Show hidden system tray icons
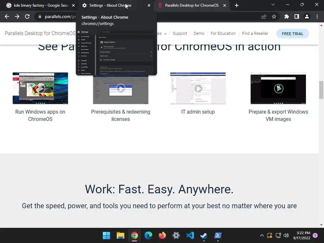 click(x=262, y=235)
